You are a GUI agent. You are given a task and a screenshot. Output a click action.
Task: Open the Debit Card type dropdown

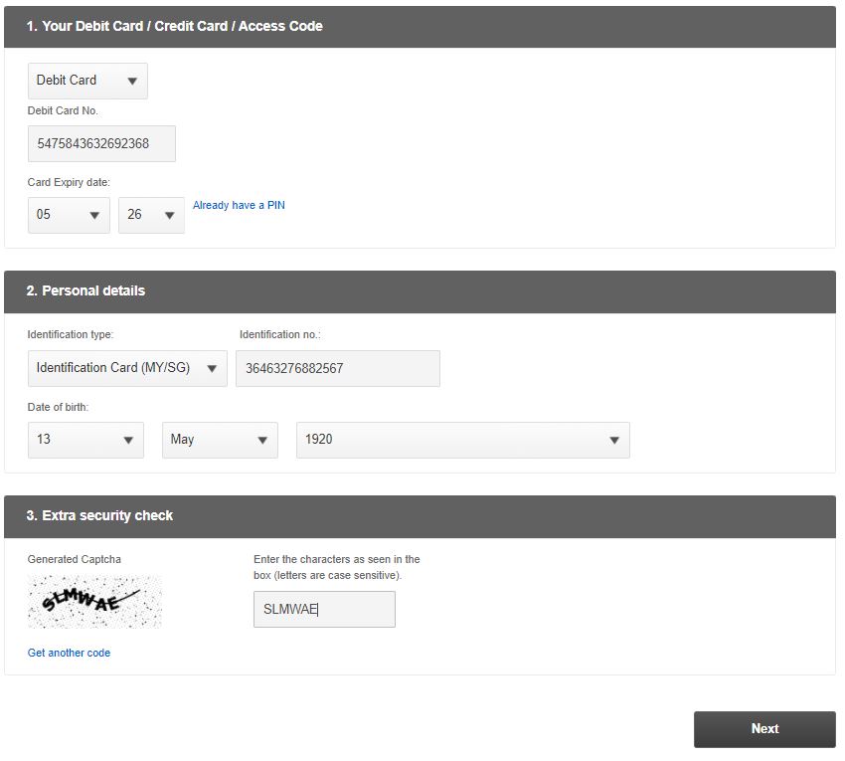(x=87, y=81)
